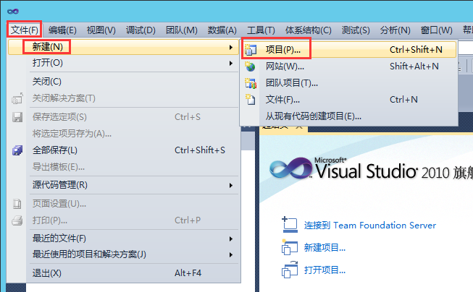Click the new file icon beside 文件(F)...
The width and height of the screenshot is (473, 292).
click(x=250, y=100)
